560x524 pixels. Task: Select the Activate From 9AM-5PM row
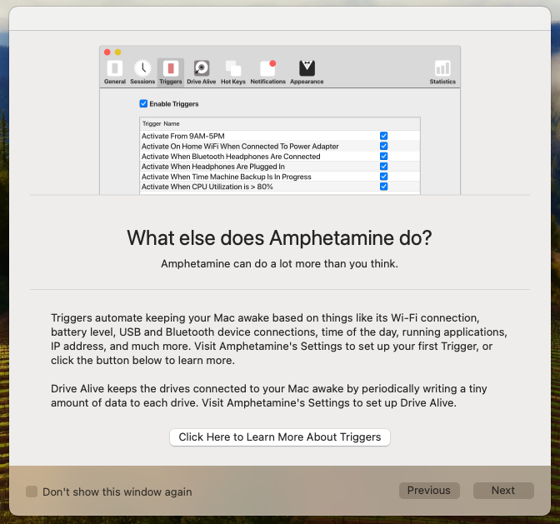click(280, 136)
